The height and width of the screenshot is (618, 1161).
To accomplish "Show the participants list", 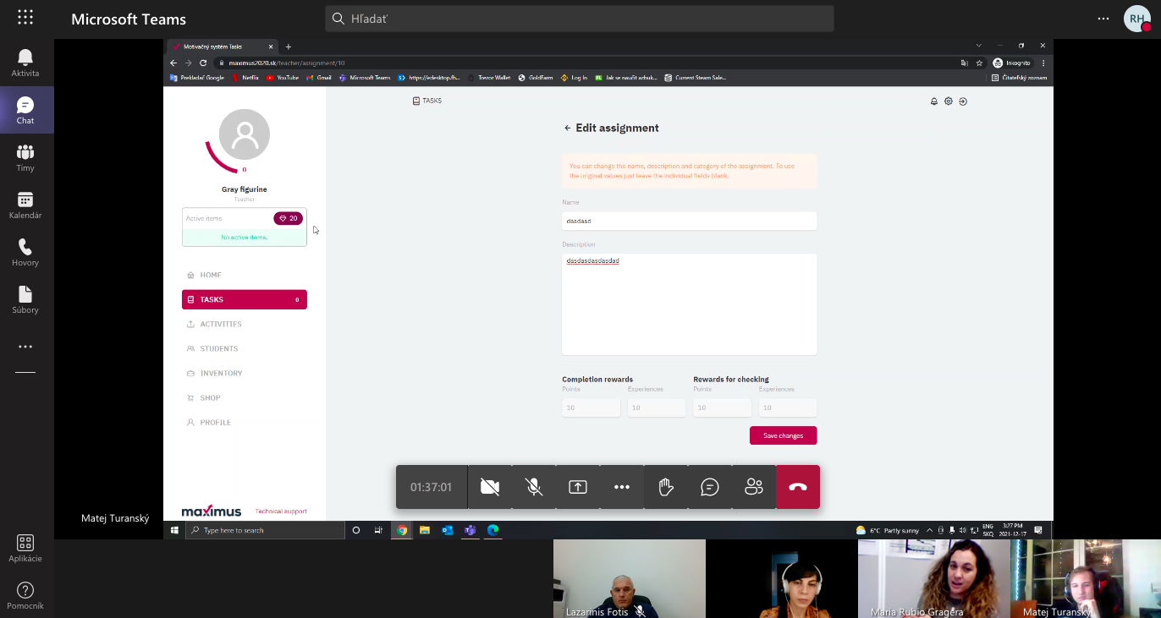I will point(754,487).
